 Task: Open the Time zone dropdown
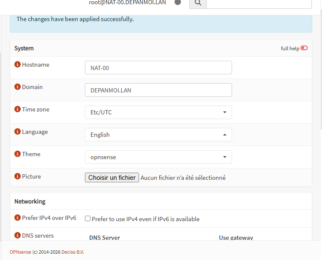[x=158, y=112]
